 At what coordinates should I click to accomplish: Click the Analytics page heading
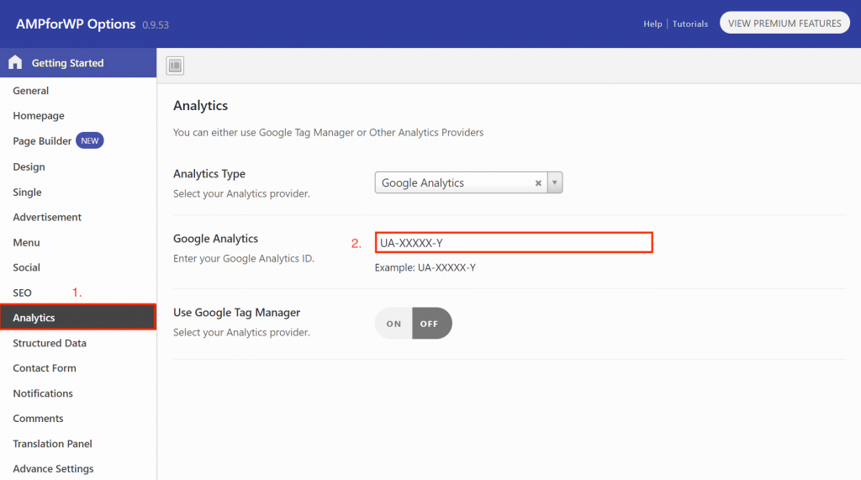point(200,105)
